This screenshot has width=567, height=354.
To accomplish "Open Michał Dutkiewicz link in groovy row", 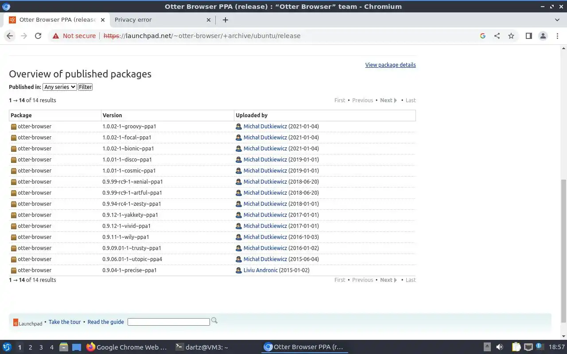I will tap(265, 126).
